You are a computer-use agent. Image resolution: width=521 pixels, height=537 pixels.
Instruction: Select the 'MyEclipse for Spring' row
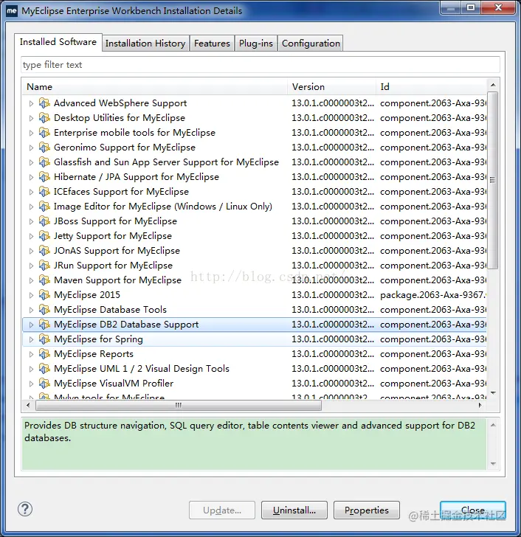[255, 339]
